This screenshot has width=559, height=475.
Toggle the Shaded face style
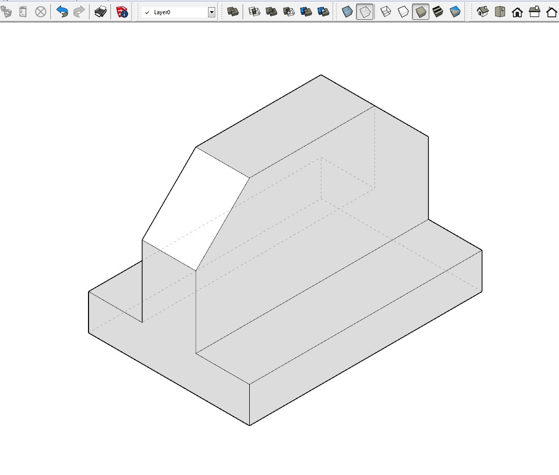point(421,12)
